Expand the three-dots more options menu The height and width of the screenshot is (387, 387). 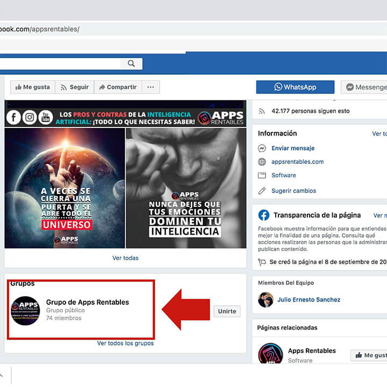pos(150,87)
